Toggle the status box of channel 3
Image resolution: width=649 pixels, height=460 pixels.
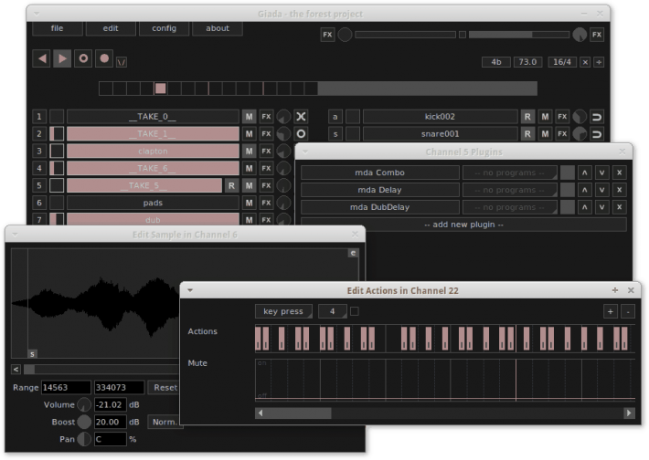pos(57,152)
